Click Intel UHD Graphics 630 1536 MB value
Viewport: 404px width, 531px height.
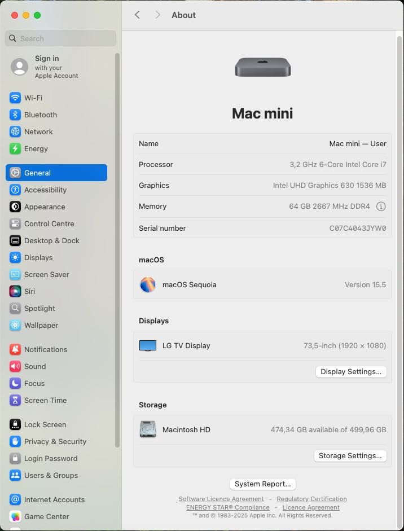(x=330, y=185)
